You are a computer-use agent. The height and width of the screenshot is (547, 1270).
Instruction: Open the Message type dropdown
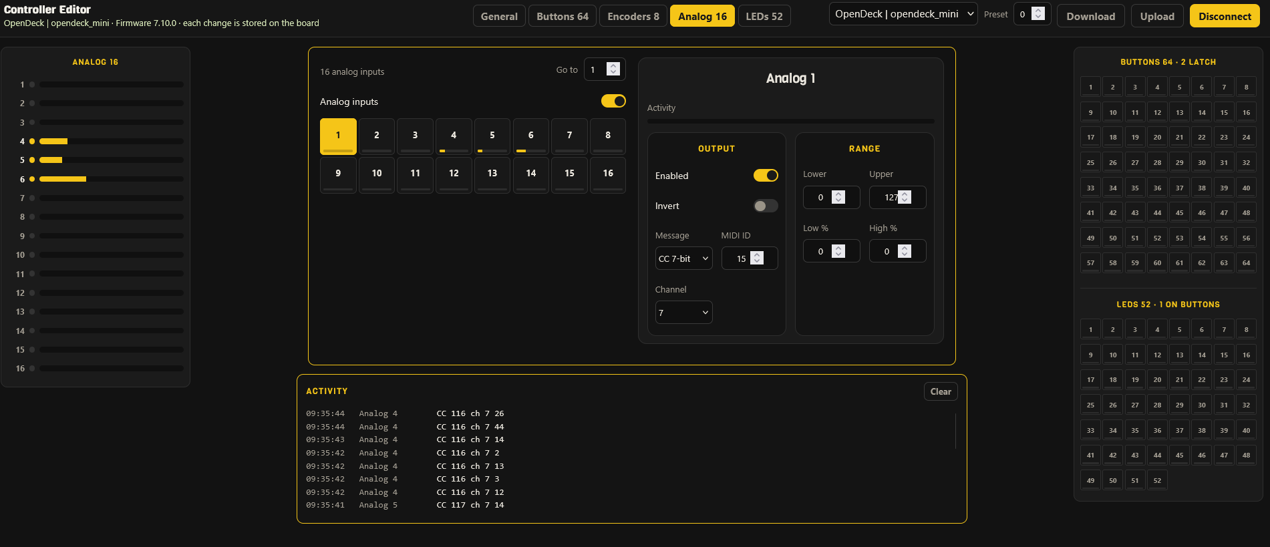[x=683, y=258]
